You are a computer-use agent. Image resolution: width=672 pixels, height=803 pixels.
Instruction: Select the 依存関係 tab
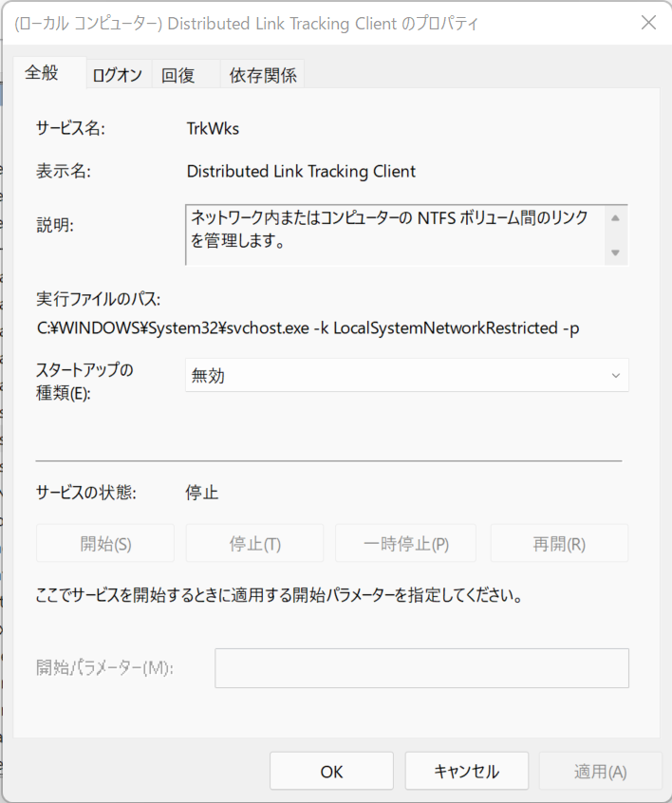(263, 75)
